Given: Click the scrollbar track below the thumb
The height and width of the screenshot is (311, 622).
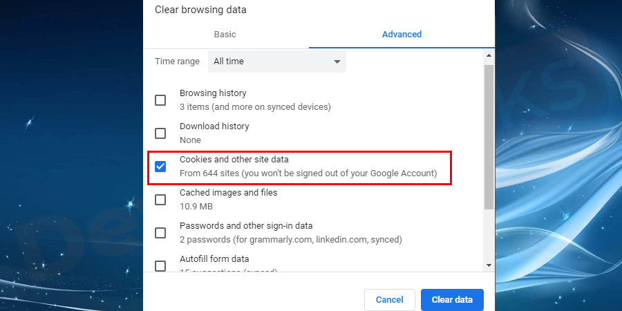Looking at the screenshot, I should coord(489,234).
